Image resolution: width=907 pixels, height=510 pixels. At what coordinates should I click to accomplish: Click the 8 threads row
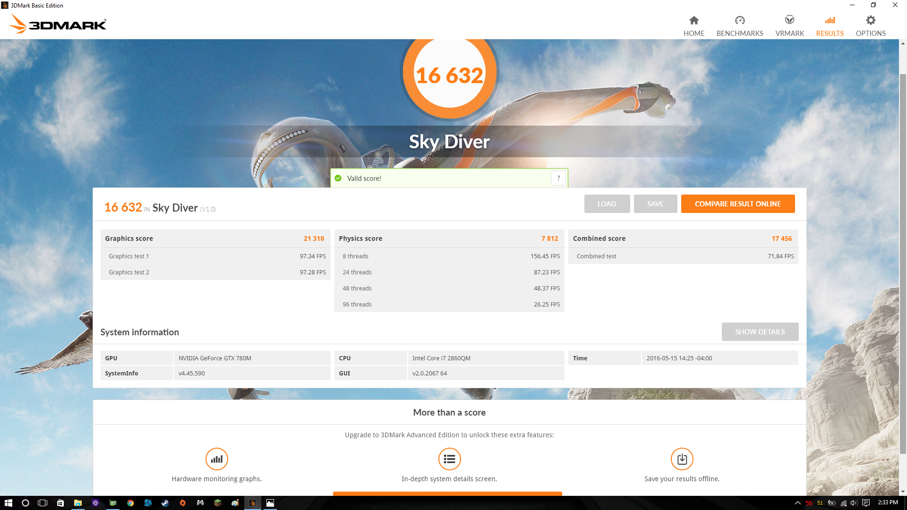[449, 256]
